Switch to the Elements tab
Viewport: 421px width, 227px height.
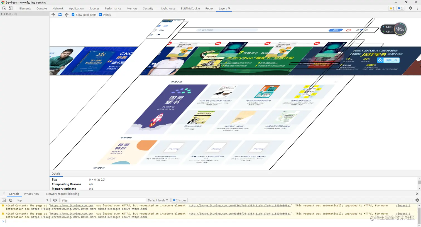coord(25,8)
